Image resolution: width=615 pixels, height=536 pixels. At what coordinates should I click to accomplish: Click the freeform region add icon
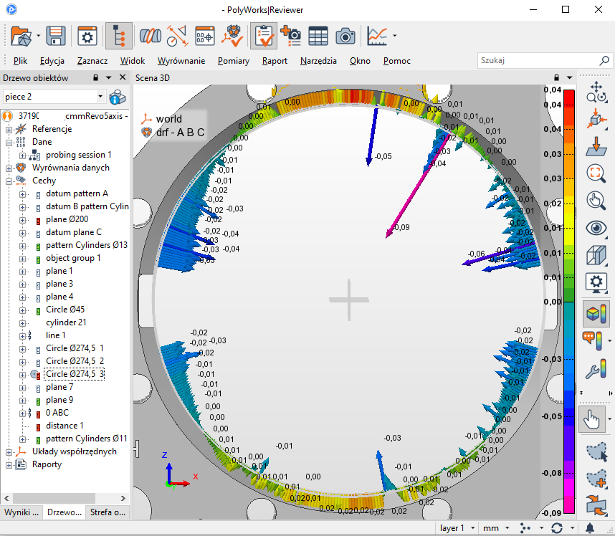(596, 479)
